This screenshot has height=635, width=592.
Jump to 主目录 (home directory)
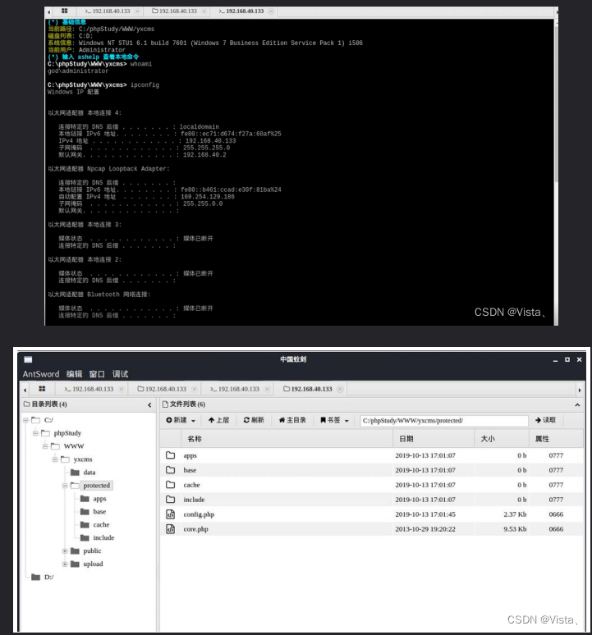292,420
